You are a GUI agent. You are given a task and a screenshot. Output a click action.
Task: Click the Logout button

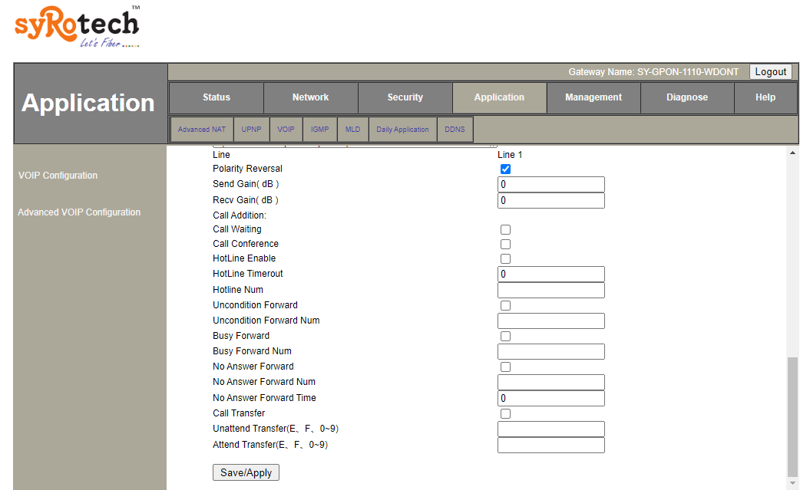pos(770,72)
